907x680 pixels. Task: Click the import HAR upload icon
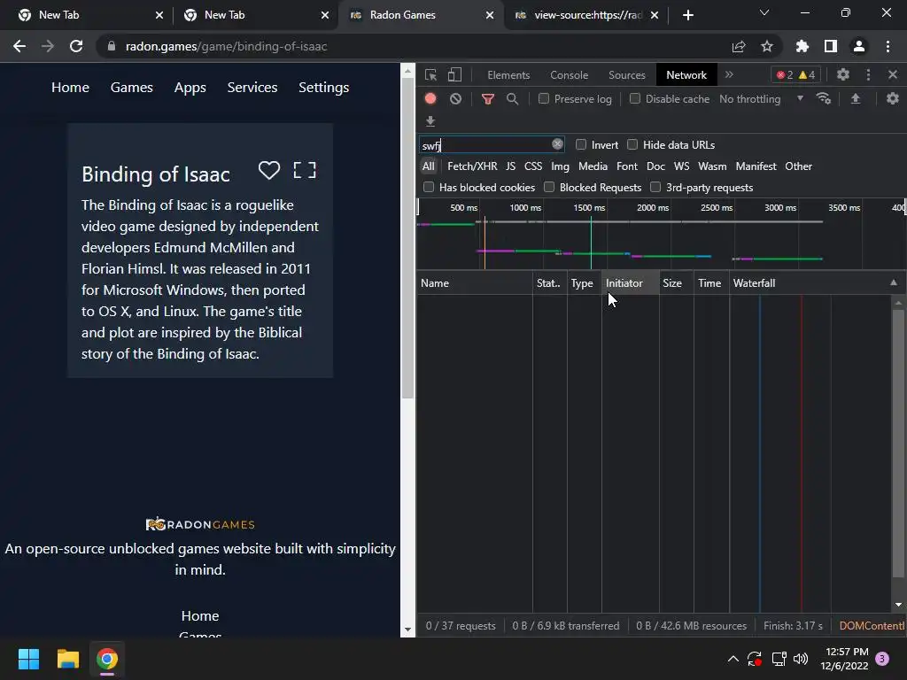[856, 98]
